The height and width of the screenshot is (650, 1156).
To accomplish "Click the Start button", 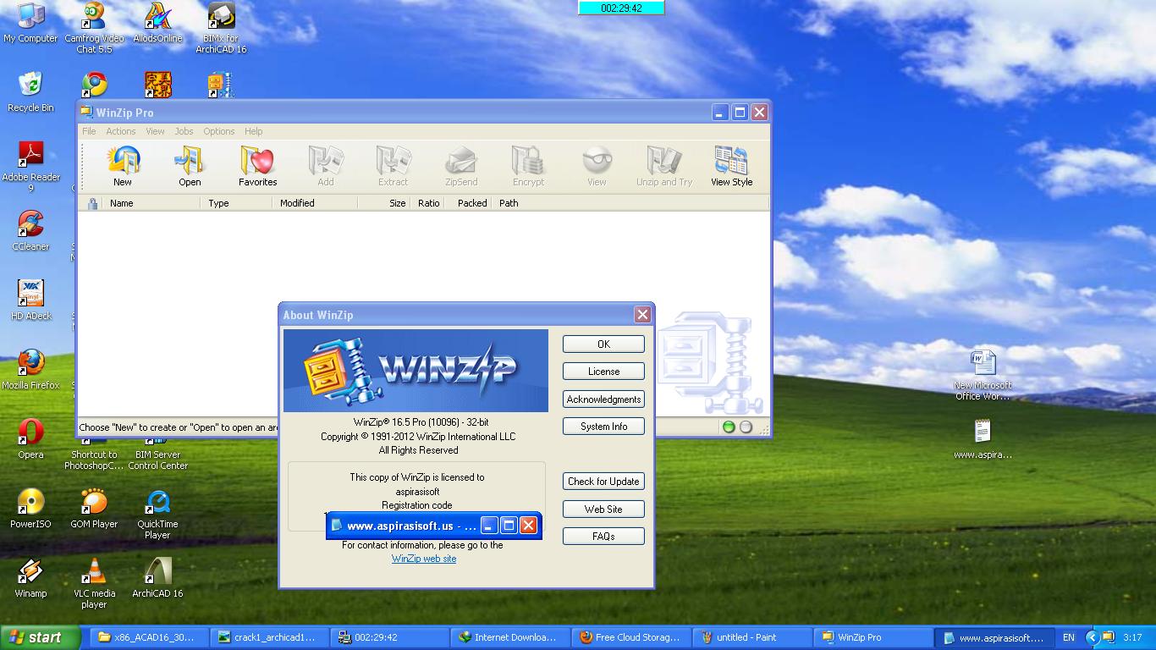I will 41,637.
